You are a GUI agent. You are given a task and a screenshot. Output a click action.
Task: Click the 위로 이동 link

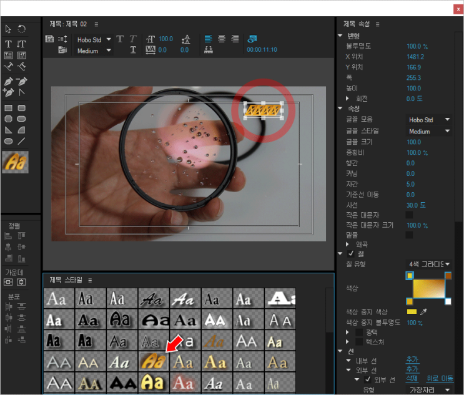[440, 378]
